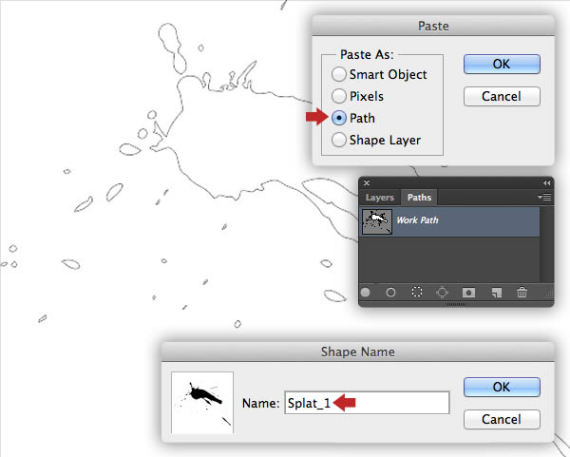
Task: Fill path with foreground color
Action: 366,293
